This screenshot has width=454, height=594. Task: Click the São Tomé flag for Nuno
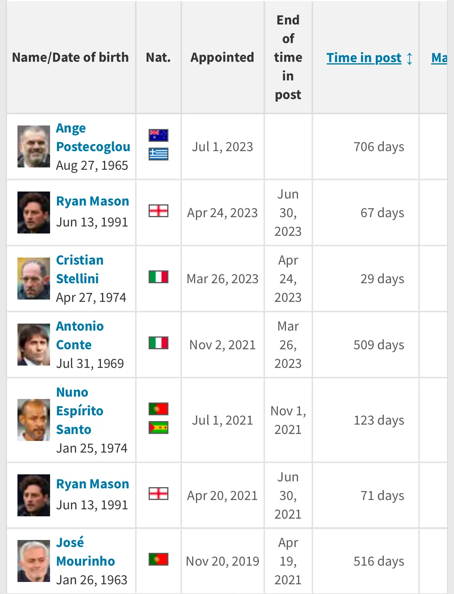pyautogui.click(x=158, y=428)
